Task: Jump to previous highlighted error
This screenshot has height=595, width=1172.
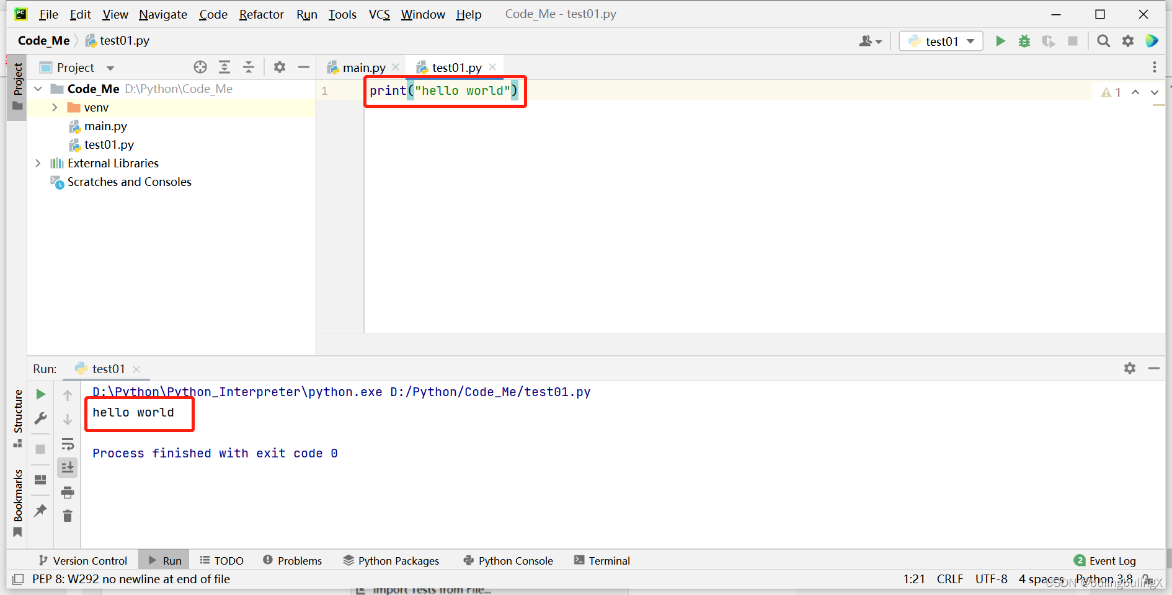Action: [1135, 92]
